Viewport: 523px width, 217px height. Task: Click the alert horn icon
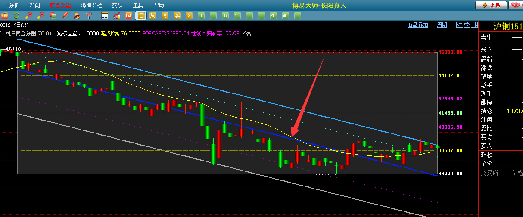[x=77, y=15]
